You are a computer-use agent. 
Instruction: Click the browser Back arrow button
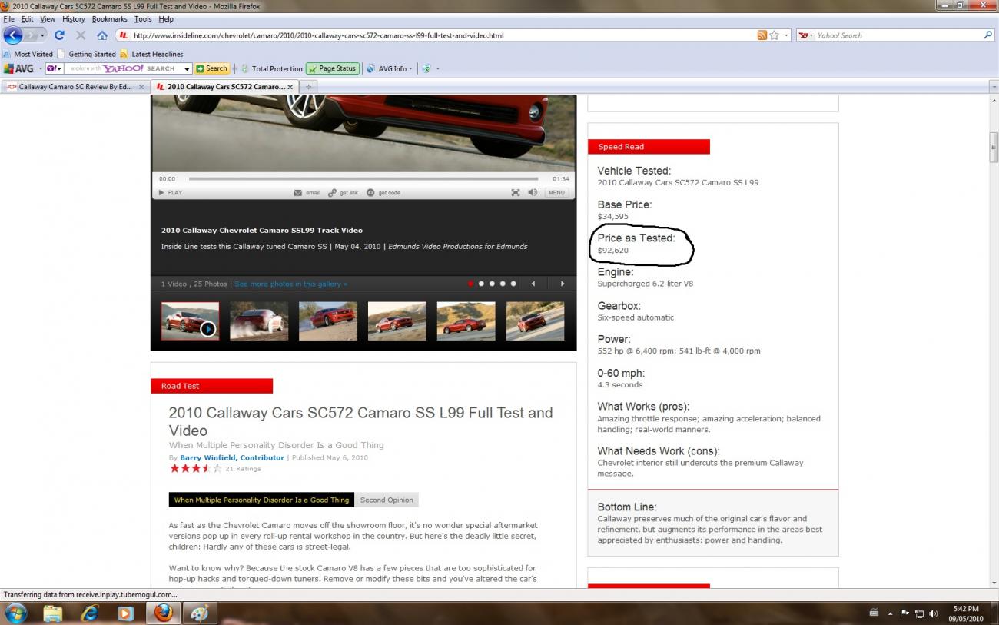pyautogui.click(x=13, y=35)
